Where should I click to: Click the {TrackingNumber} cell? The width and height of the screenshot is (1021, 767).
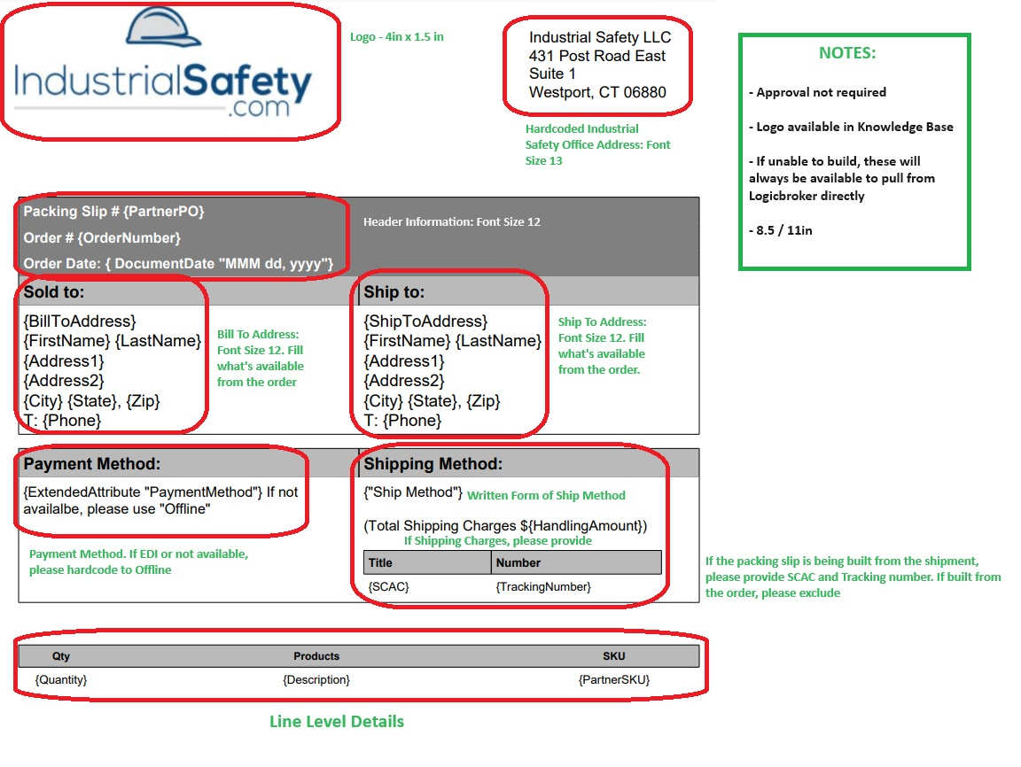[x=543, y=586]
